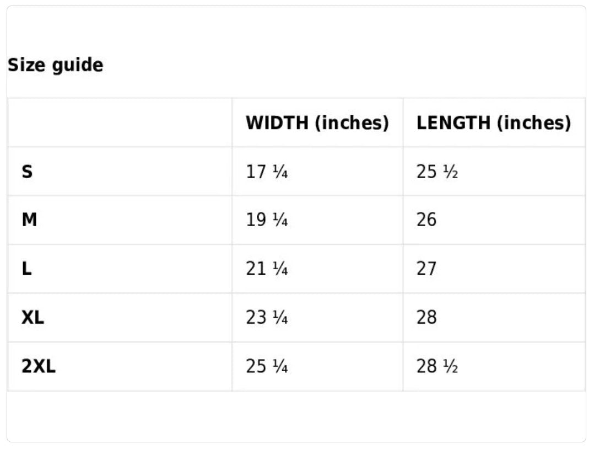Click the 17 ¼ width value

click(267, 172)
